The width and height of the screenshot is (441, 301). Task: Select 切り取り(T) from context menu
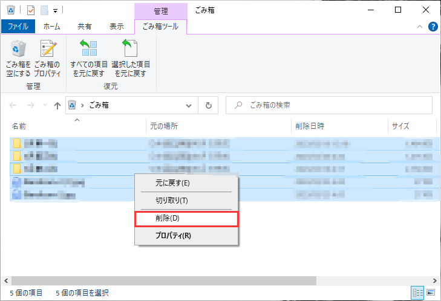pyautogui.click(x=186, y=201)
